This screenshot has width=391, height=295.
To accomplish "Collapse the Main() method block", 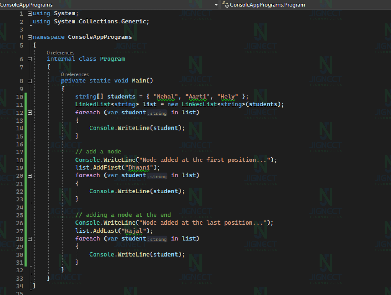I will 30,81.
